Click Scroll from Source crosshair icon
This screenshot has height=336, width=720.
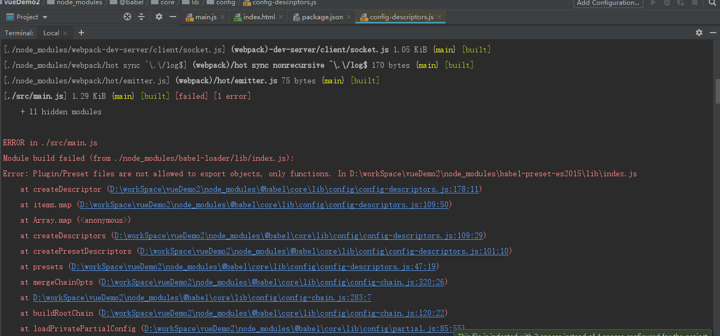(127, 17)
